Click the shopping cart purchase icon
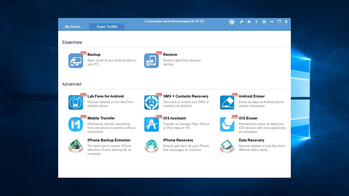Screen dimensions: 349x196 tap(232, 22)
